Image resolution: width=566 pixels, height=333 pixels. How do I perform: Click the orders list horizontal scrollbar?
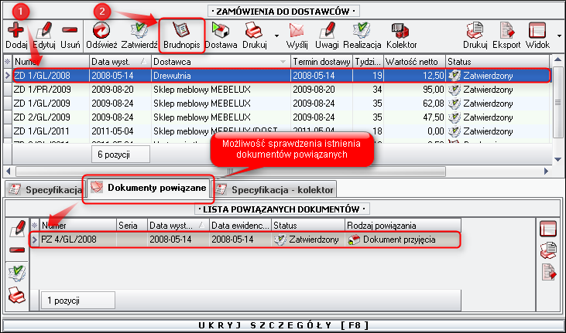pyautogui.click(x=279, y=170)
